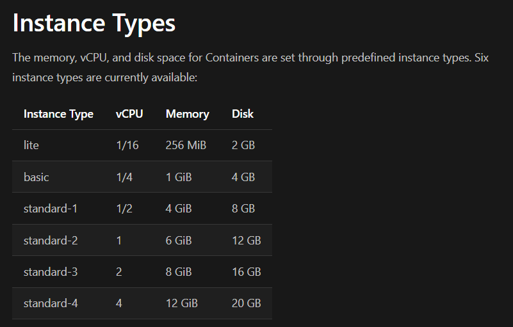Screen dimensions: 513x327
Task: Click the 1 GiB memory cell
Action: pyautogui.click(x=179, y=177)
